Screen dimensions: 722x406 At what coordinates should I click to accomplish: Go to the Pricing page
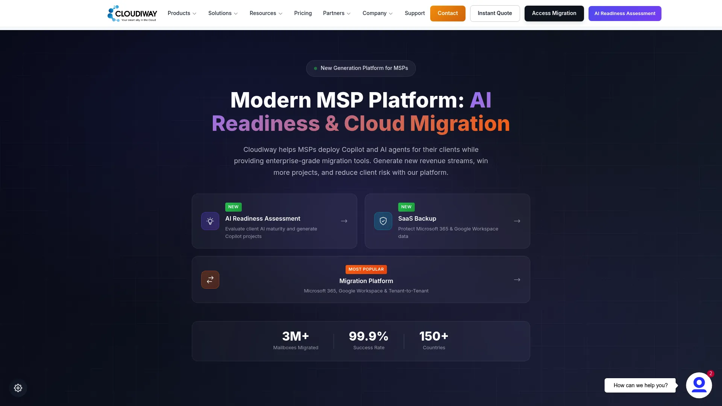pos(303,13)
